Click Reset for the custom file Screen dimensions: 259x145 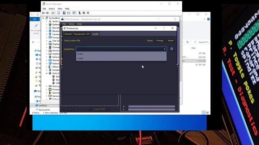[171, 41]
